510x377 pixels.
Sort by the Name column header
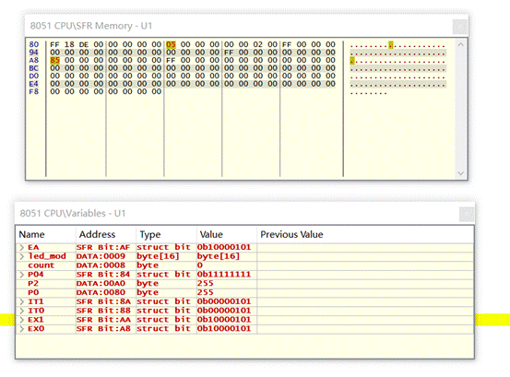(x=45, y=234)
